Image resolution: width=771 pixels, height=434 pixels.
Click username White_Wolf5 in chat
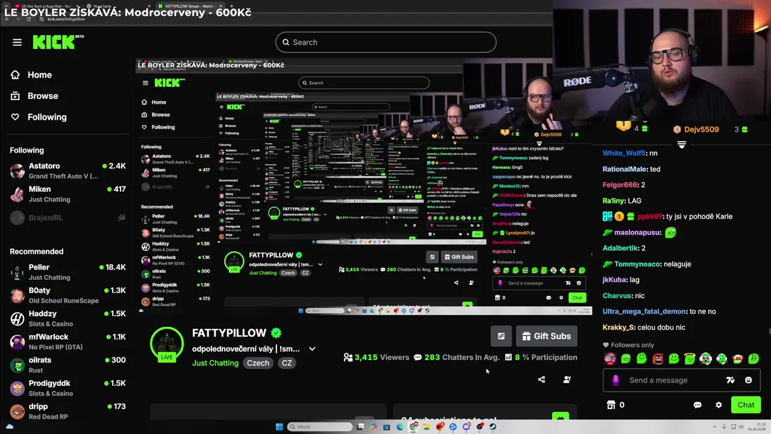coord(624,153)
